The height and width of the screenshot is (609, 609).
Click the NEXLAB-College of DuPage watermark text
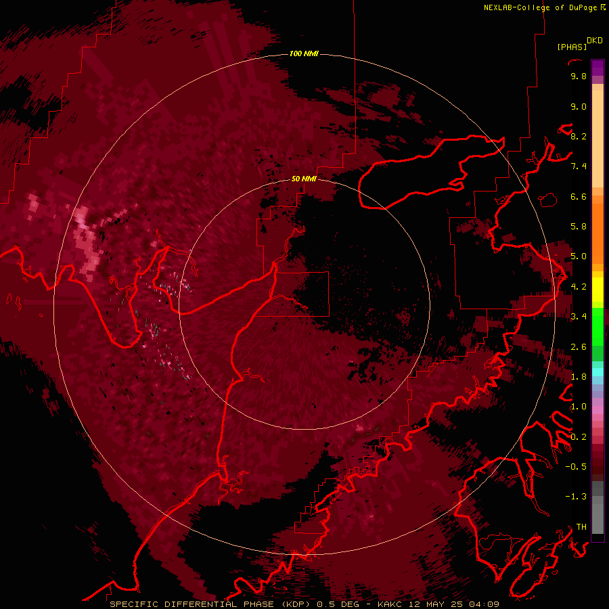tap(540, 7)
